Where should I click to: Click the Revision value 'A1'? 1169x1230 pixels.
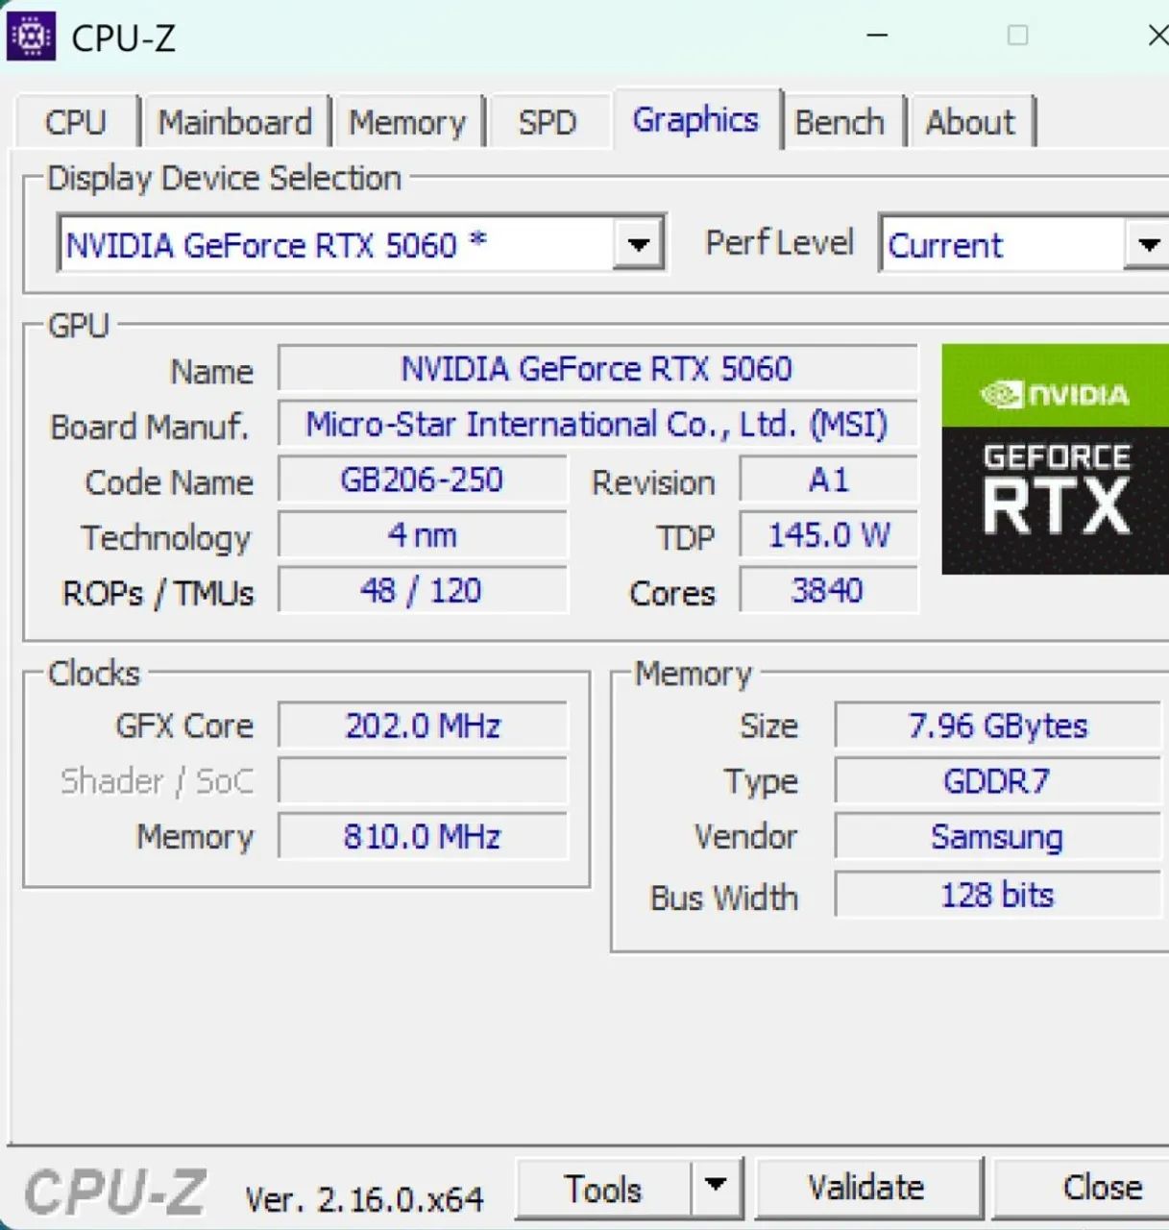[x=828, y=480]
